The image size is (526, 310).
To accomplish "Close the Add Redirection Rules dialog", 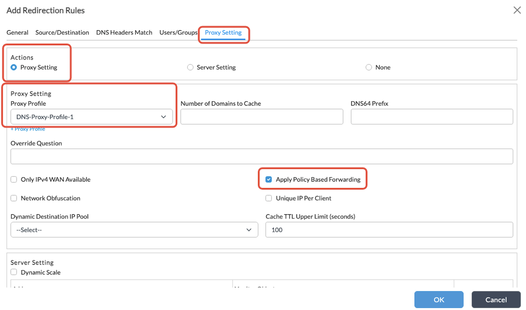I will click(517, 10).
